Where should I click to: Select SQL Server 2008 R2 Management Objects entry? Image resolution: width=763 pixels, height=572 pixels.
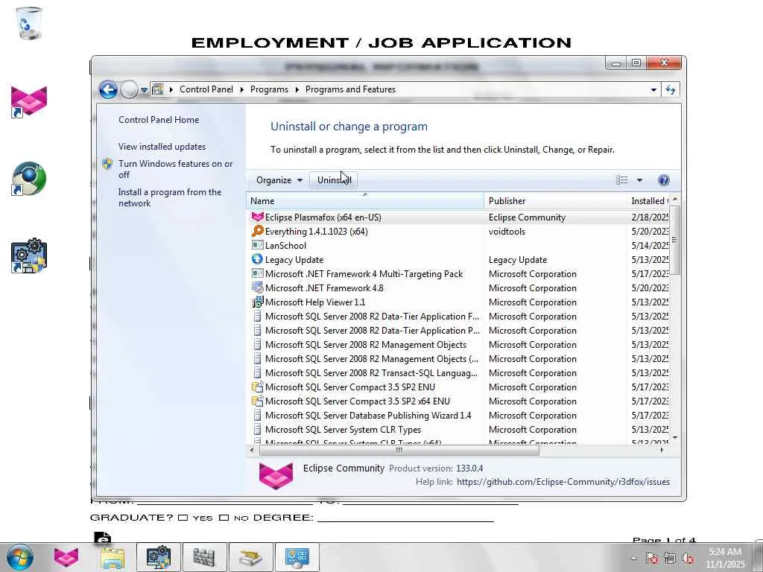(365, 344)
